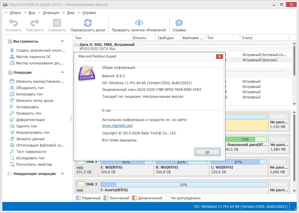The height and width of the screenshot is (213, 299).
Task: Open Посмотреть свойства operation
Action: (x=31, y=165)
